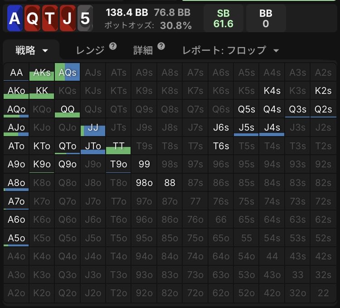Select the K4s hand cell
The image size is (340, 308).
[x=272, y=90]
